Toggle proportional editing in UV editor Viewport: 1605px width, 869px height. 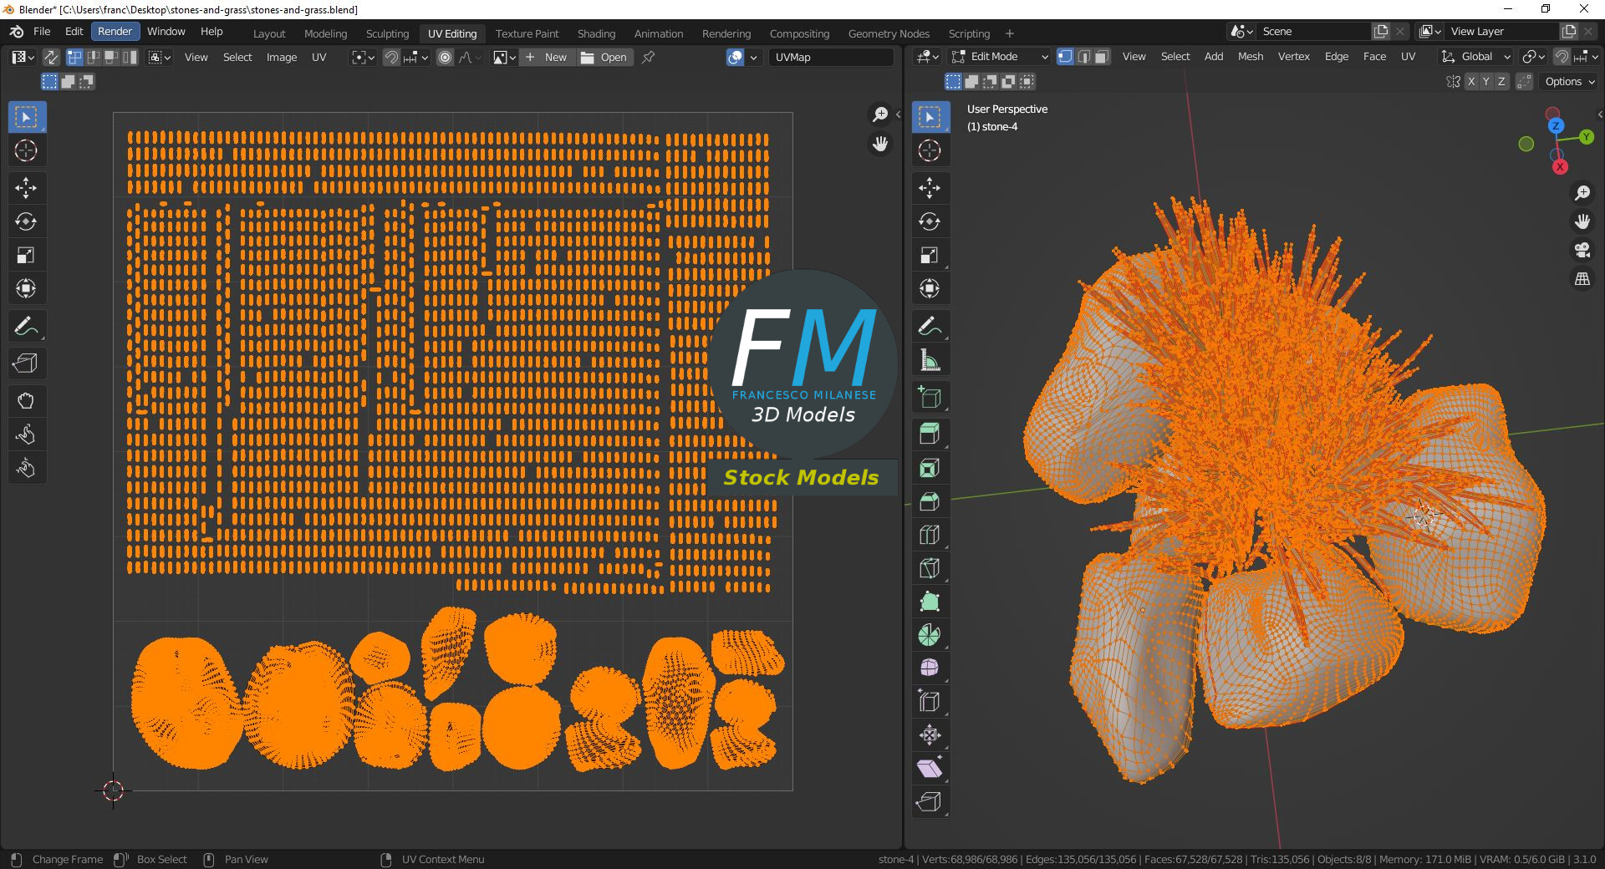tap(446, 57)
